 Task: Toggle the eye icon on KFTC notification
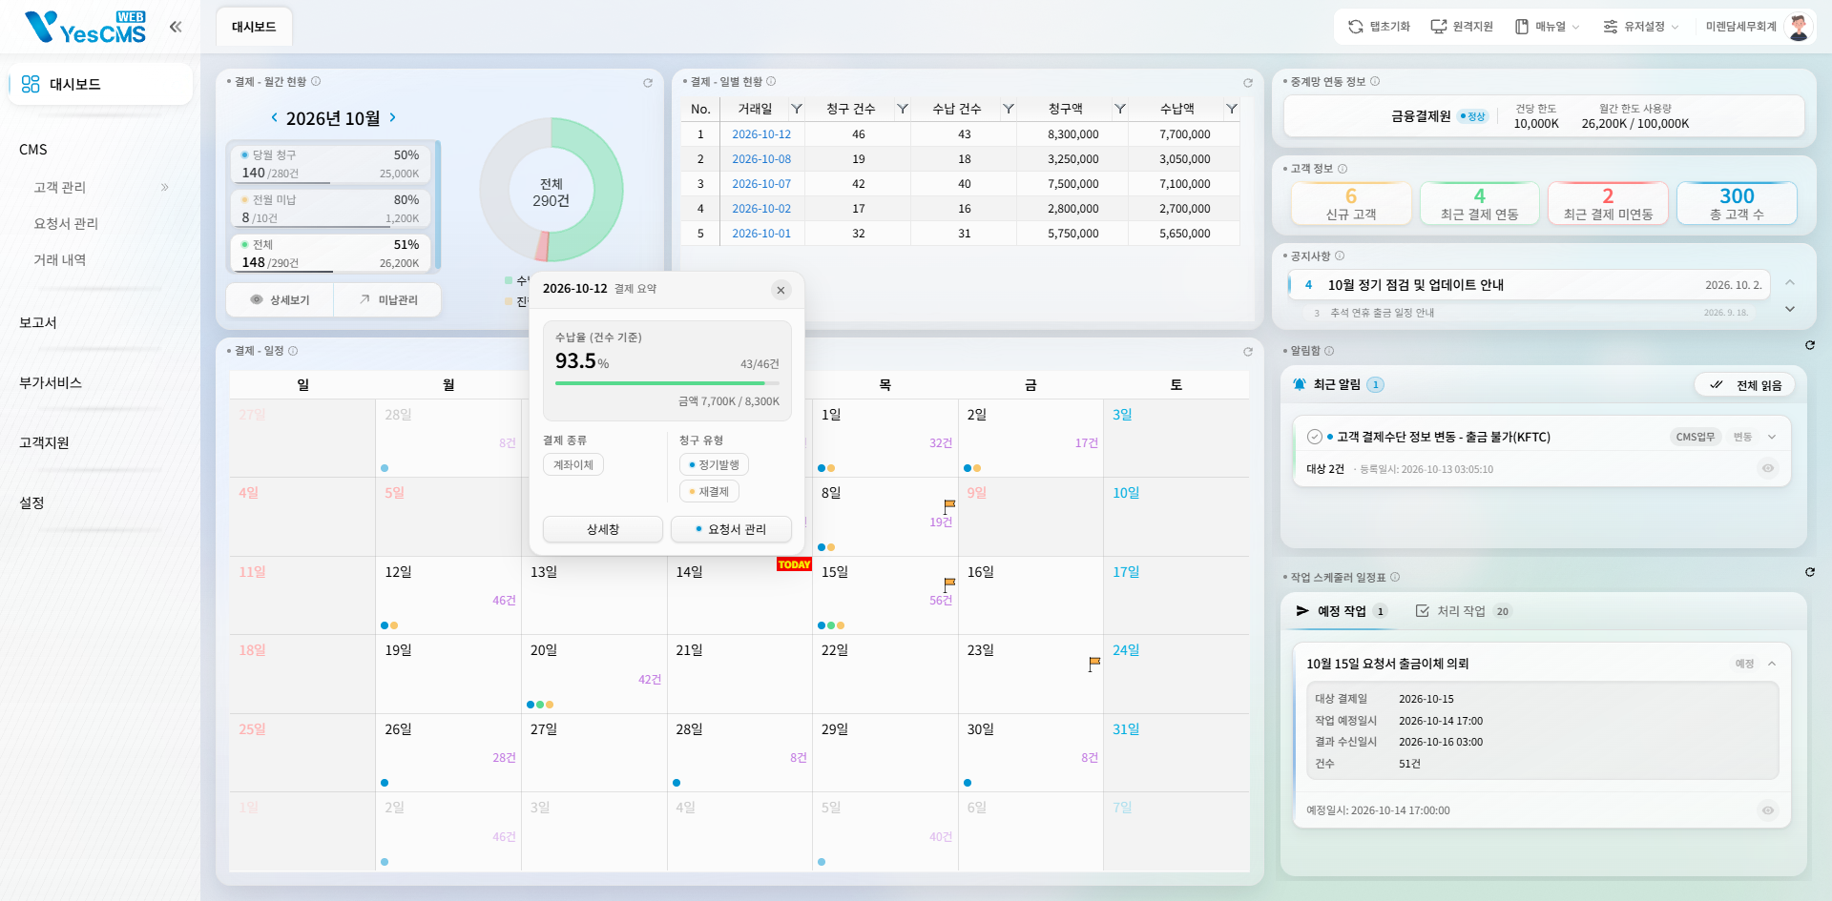point(1768,468)
